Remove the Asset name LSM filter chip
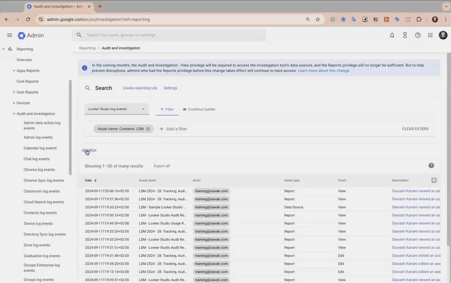Viewport: 451px width, 283px height. coord(148,129)
